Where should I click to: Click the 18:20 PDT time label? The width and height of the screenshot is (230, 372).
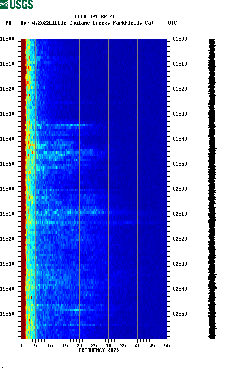click(x=7, y=89)
